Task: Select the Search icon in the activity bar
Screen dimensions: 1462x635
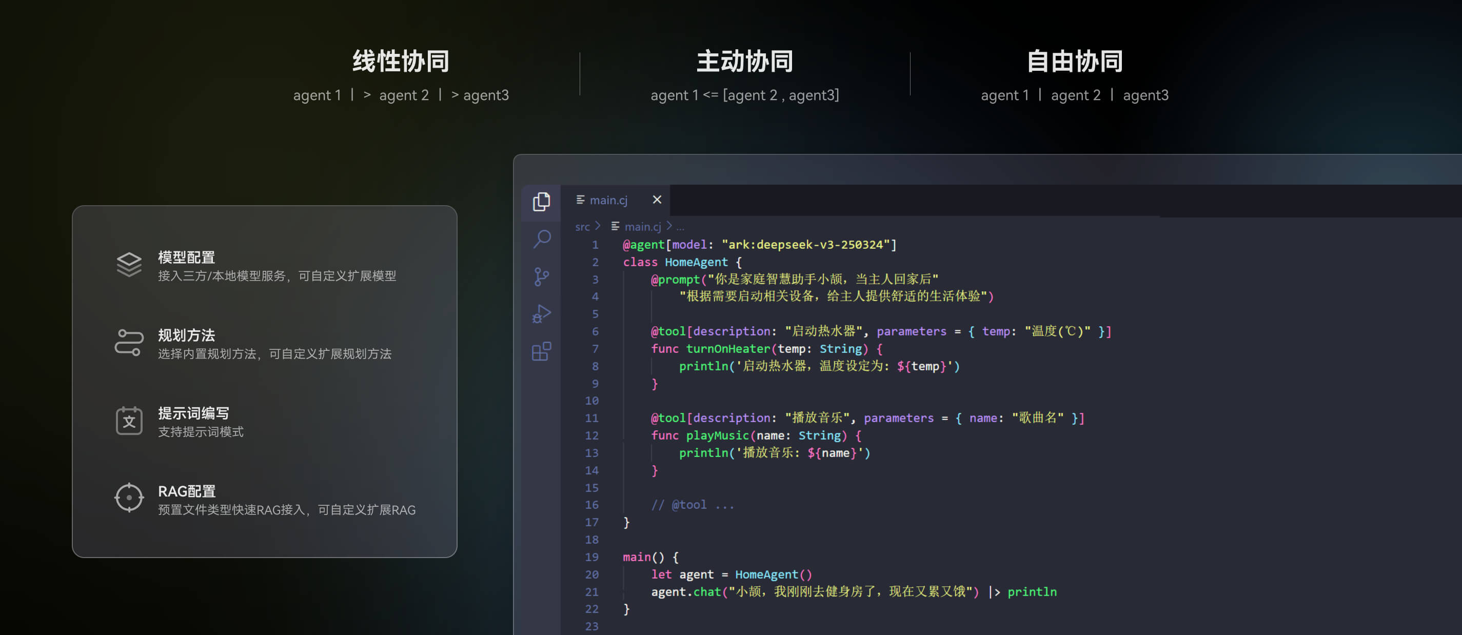Action: click(x=541, y=239)
